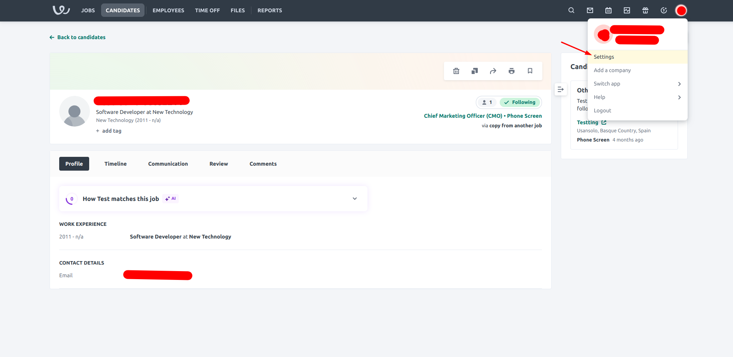Open the Testting job link
Screen dimensions: 733x357
point(588,122)
